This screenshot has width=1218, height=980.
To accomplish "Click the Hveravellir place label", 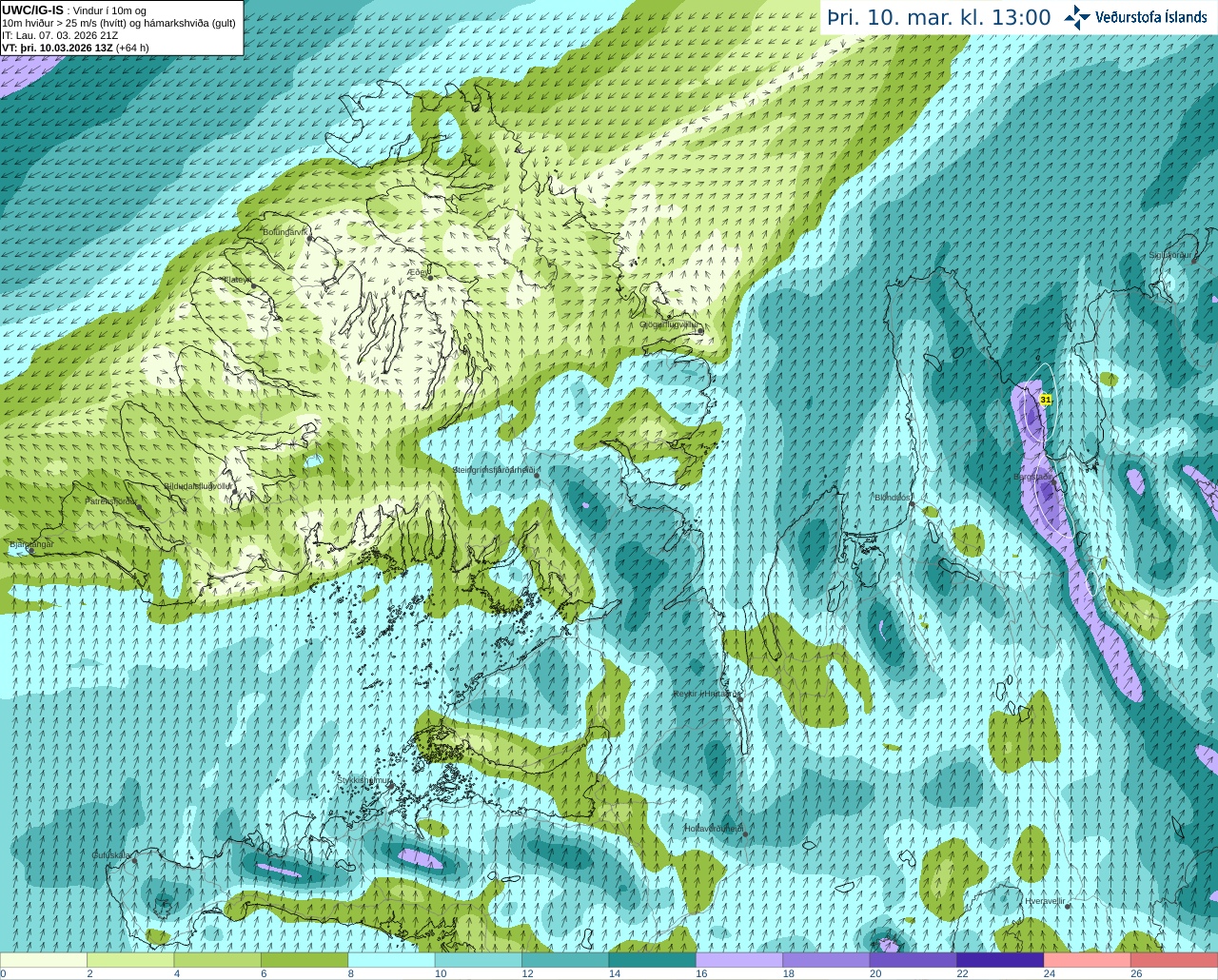I will click(x=1045, y=900).
